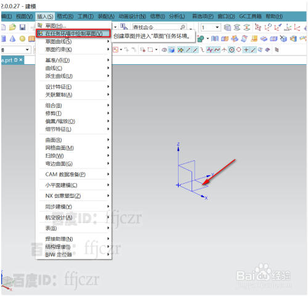
Task: Choose 在任务环境中绘制草图(V) menu entry
Action: pyautogui.click(x=73, y=33)
